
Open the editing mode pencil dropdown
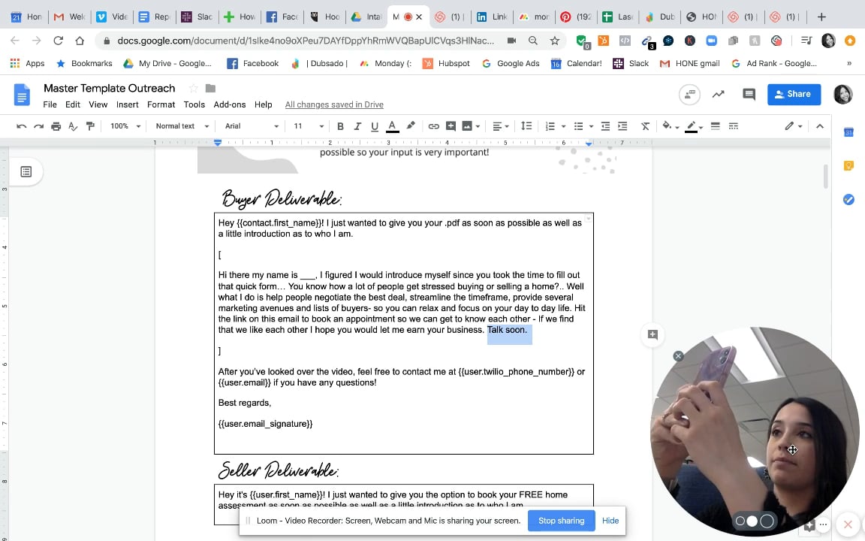(x=793, y=126)
